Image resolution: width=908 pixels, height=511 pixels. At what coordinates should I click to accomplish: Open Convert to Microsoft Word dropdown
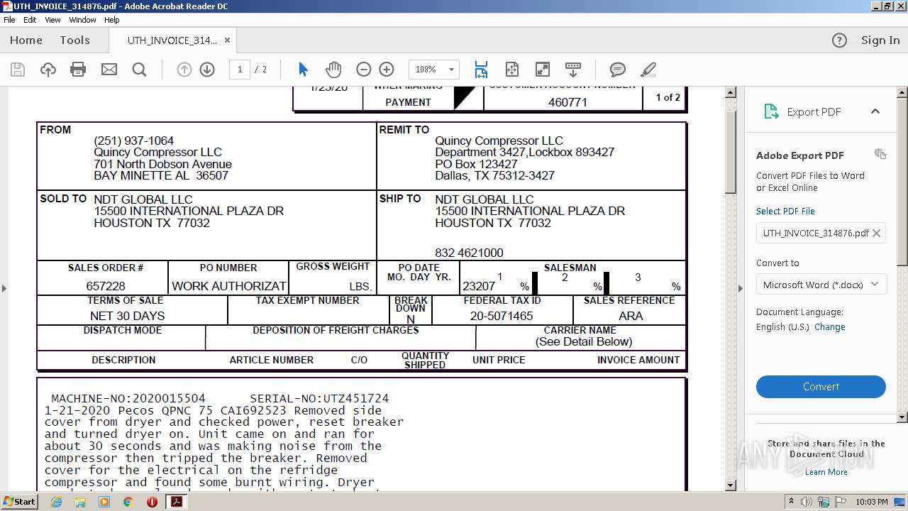click(821, 285)
